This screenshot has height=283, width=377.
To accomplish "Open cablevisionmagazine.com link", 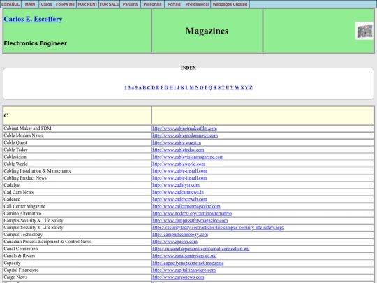I will pos(188,157).
